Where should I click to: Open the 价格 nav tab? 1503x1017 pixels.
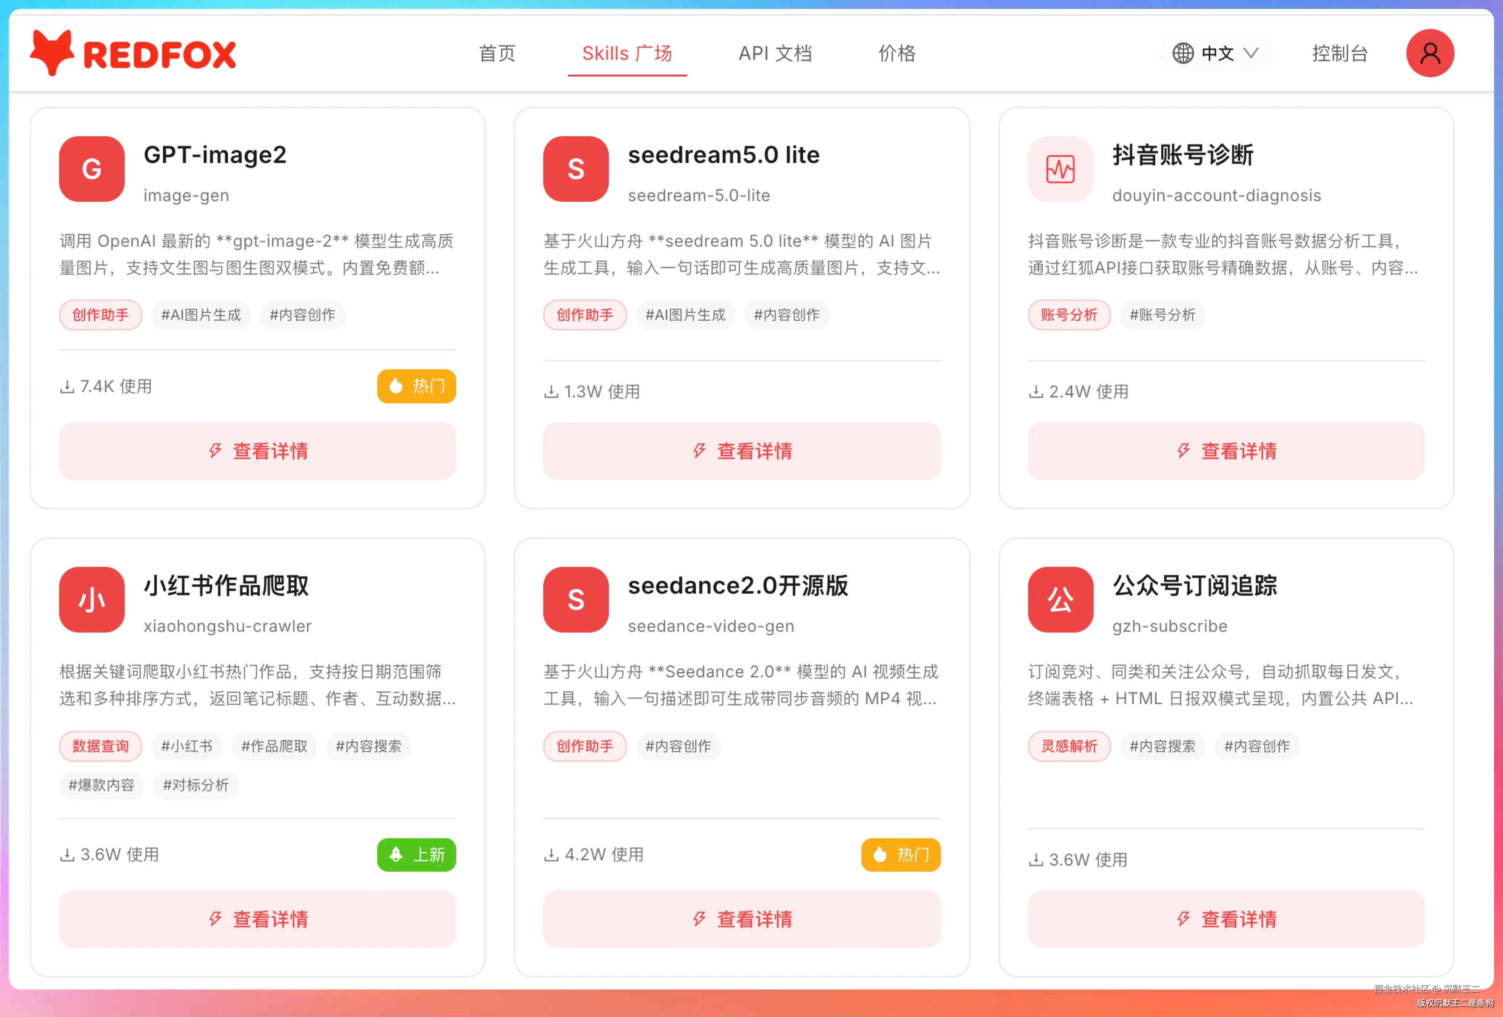pos(897,53)
